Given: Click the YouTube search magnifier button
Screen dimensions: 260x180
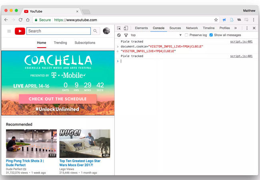Looking at the screenshot, I should click(x=95, y=31).
